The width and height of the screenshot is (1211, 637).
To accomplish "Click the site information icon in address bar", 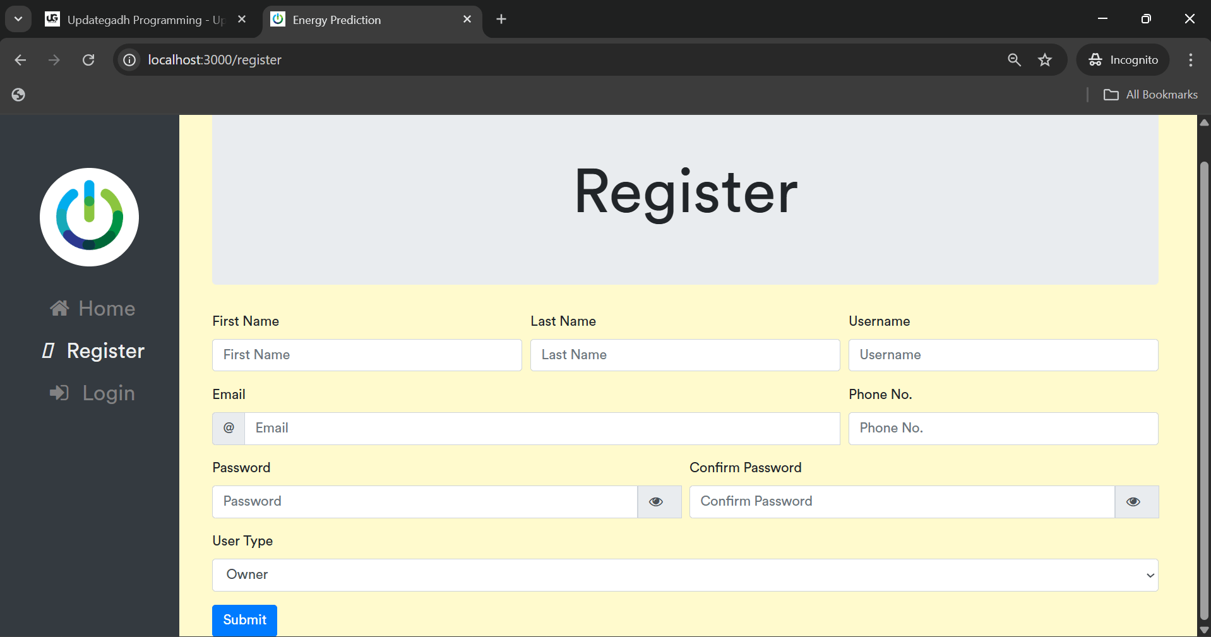I will click(x=129, y=60).
